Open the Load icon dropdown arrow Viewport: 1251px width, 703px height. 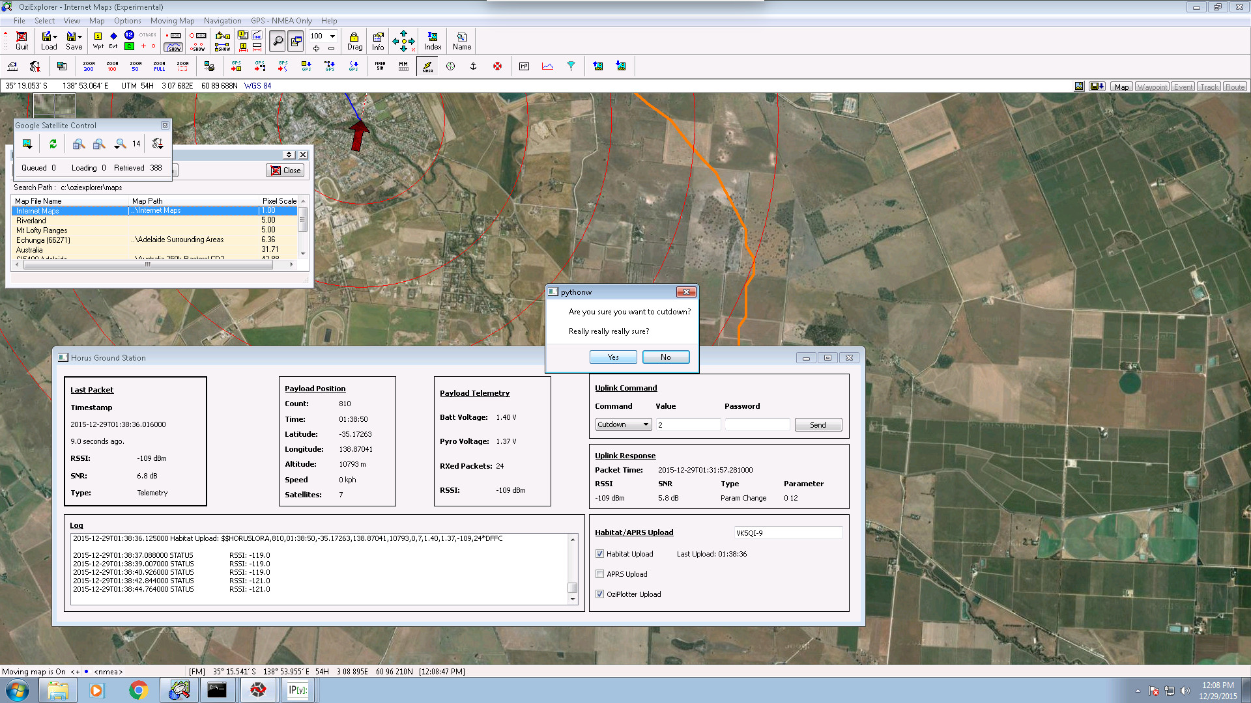coord(55,37)
